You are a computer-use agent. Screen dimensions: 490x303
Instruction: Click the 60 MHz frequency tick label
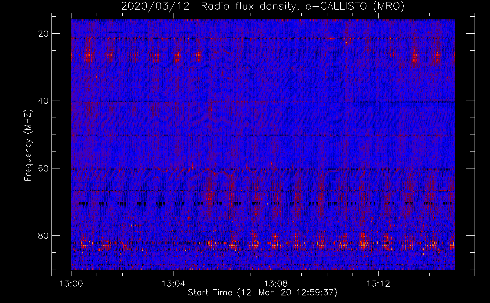point(43,168)
